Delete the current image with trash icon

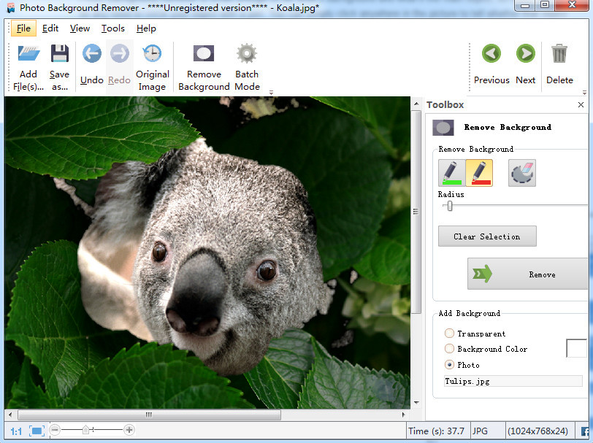[x=559, y=54]
